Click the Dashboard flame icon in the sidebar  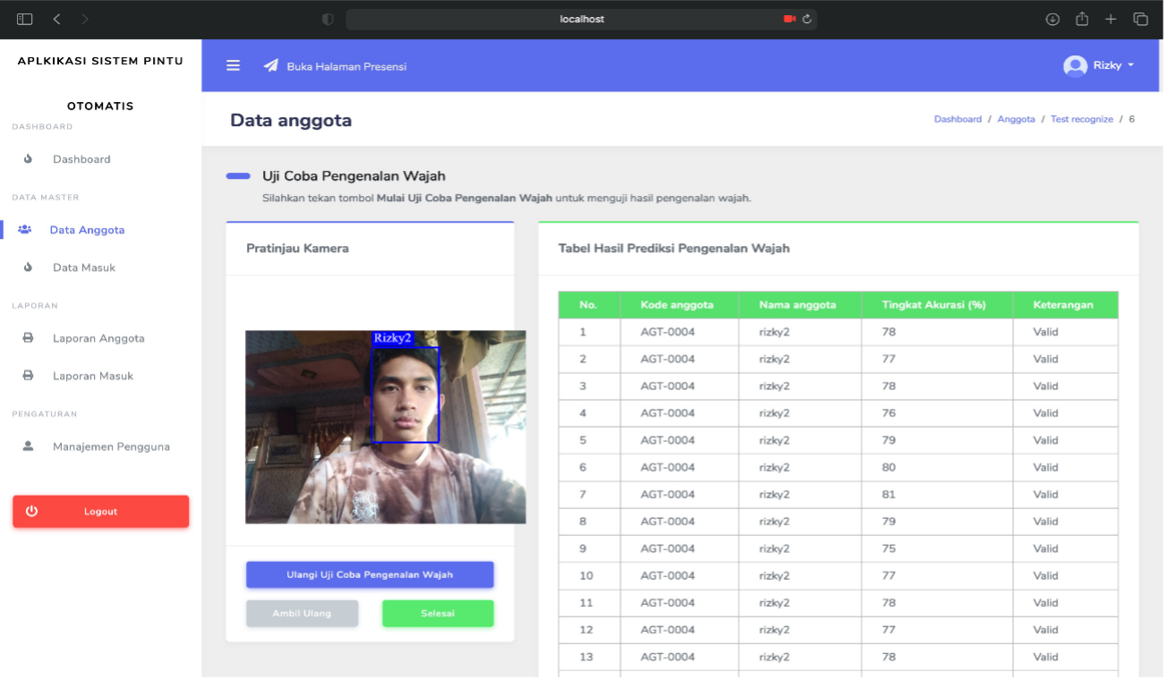pyautogui.click(x=28, y=159)
